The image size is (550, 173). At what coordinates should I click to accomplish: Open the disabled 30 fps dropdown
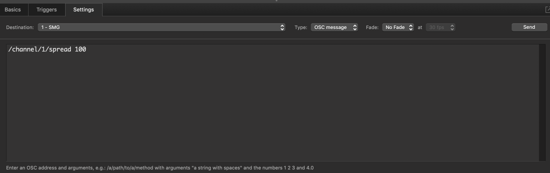click(x=440, y=27)
